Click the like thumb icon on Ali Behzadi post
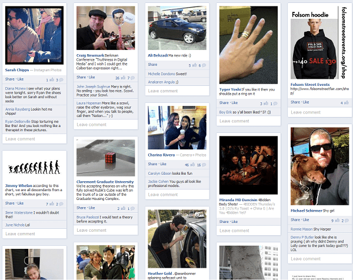 click(194, 65)
